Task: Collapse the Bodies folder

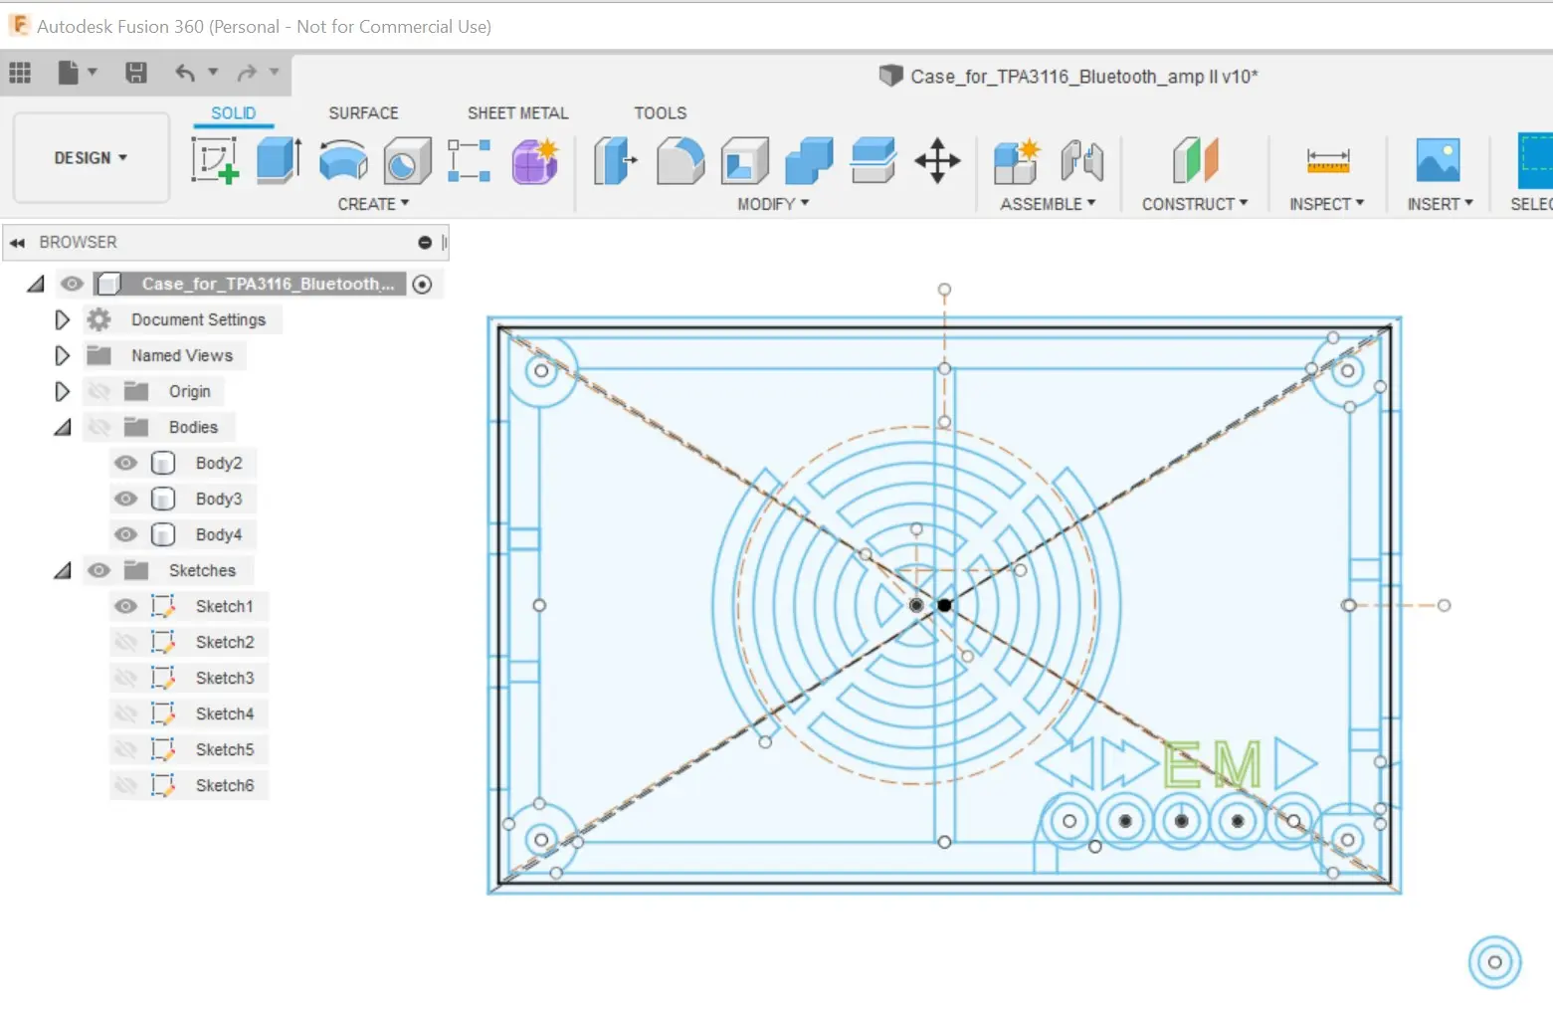Action: (x=63, y=427)
